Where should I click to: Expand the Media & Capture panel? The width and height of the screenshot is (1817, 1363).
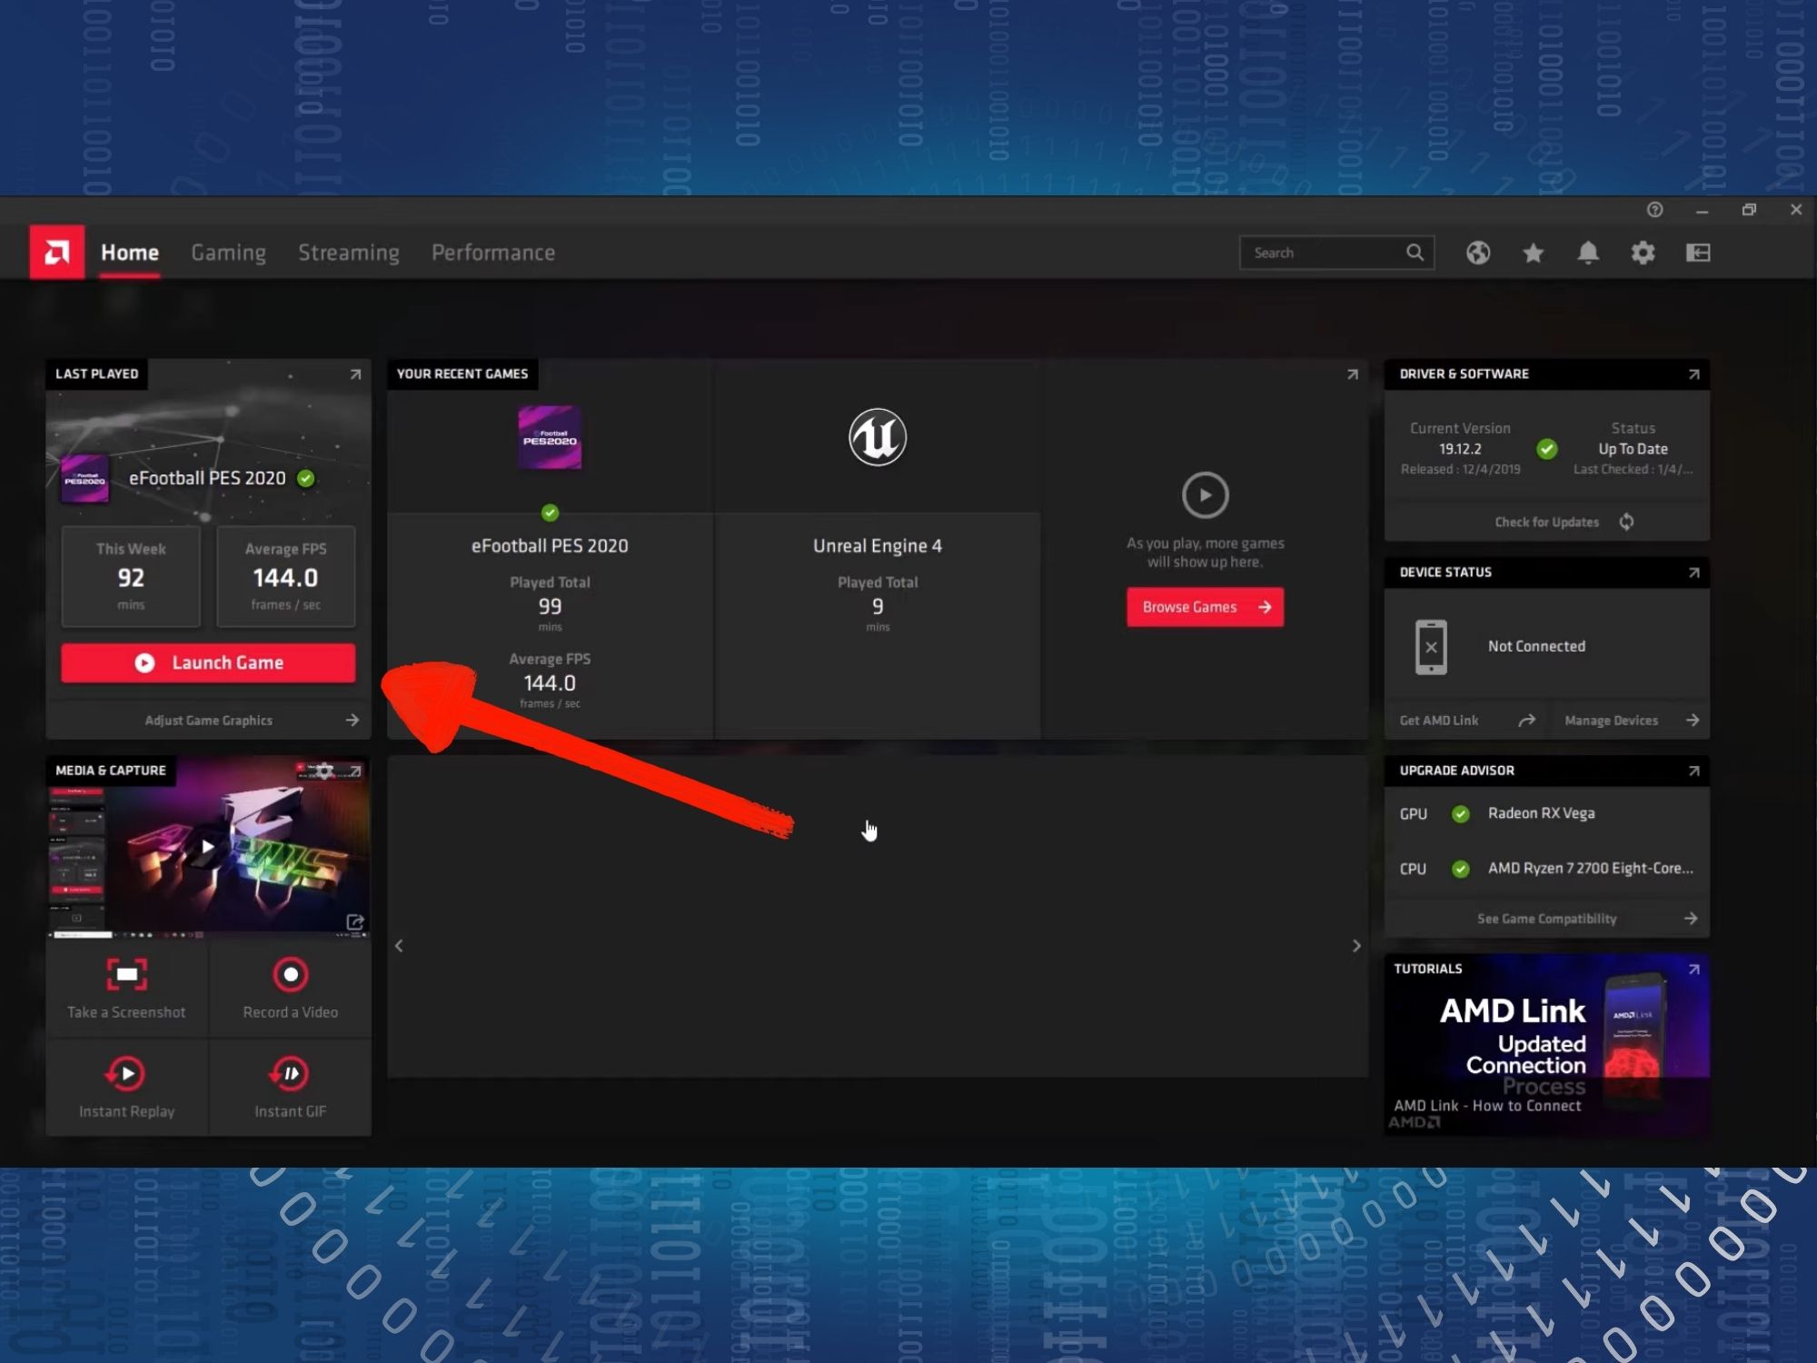[355, 771]
